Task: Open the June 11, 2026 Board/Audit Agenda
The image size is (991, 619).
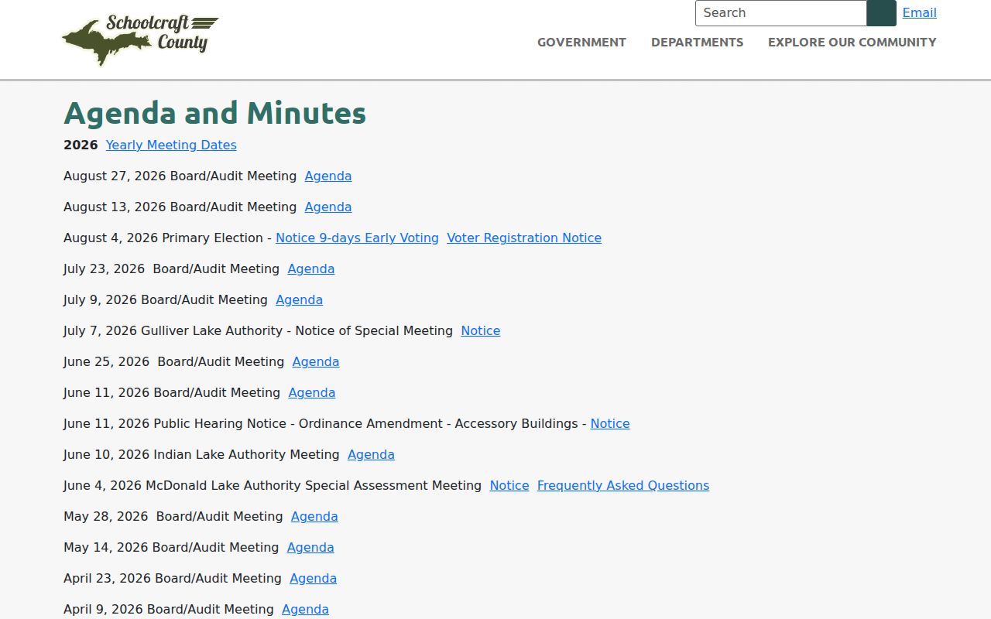Action: pyautogui.click(x=312, y=392)
